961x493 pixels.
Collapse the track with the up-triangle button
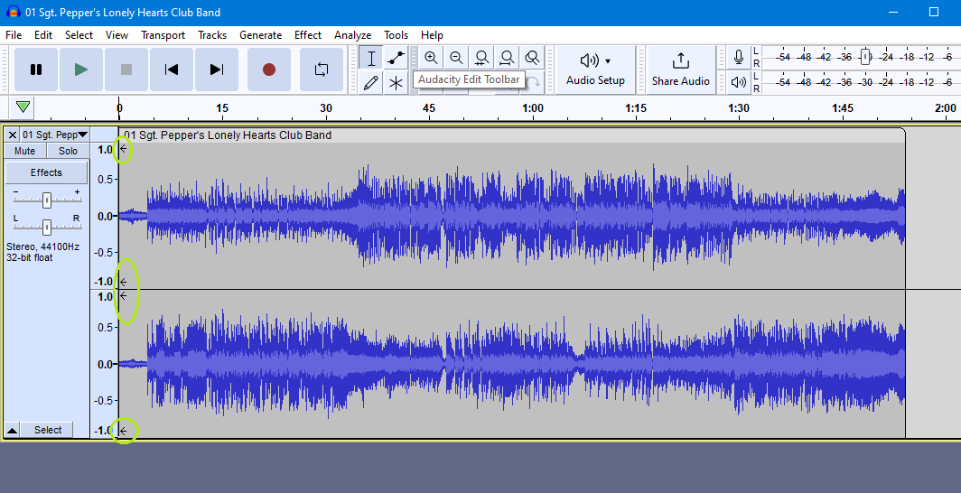pyautogui.click(x=12, y=430)
